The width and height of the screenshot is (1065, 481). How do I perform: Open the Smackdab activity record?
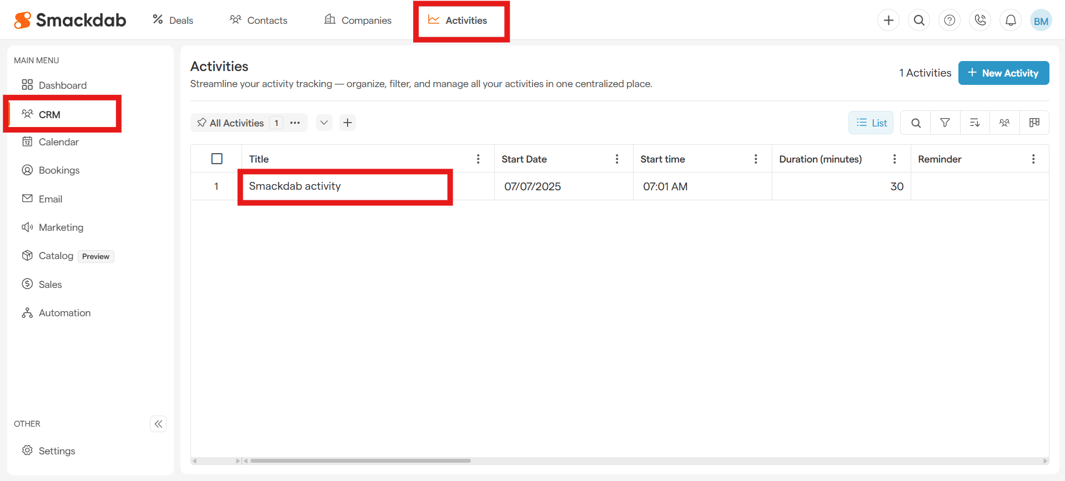click(x=295, y=186)
